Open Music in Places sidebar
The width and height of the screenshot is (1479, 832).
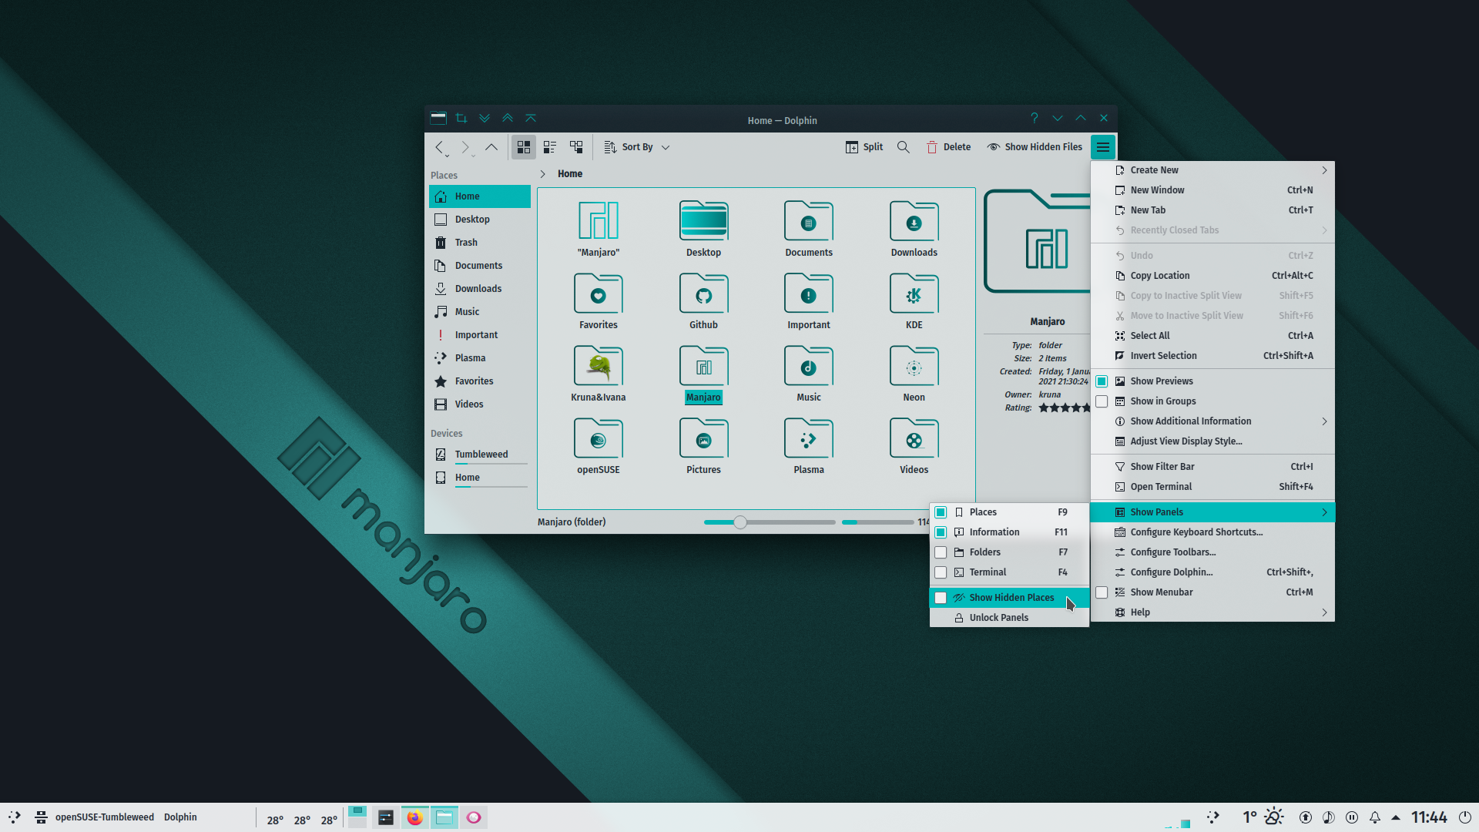click(480, 312)
